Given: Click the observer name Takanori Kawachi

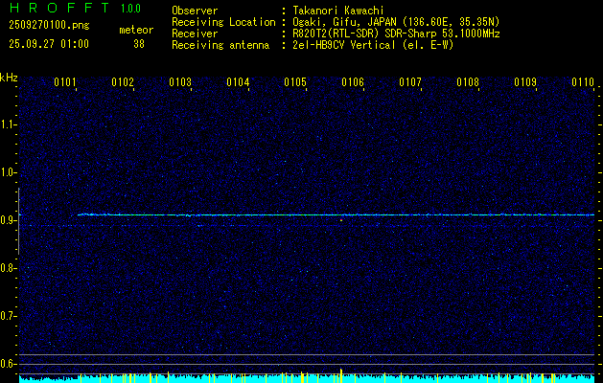Looking at the screenshot, I should (x=337, y=11).
